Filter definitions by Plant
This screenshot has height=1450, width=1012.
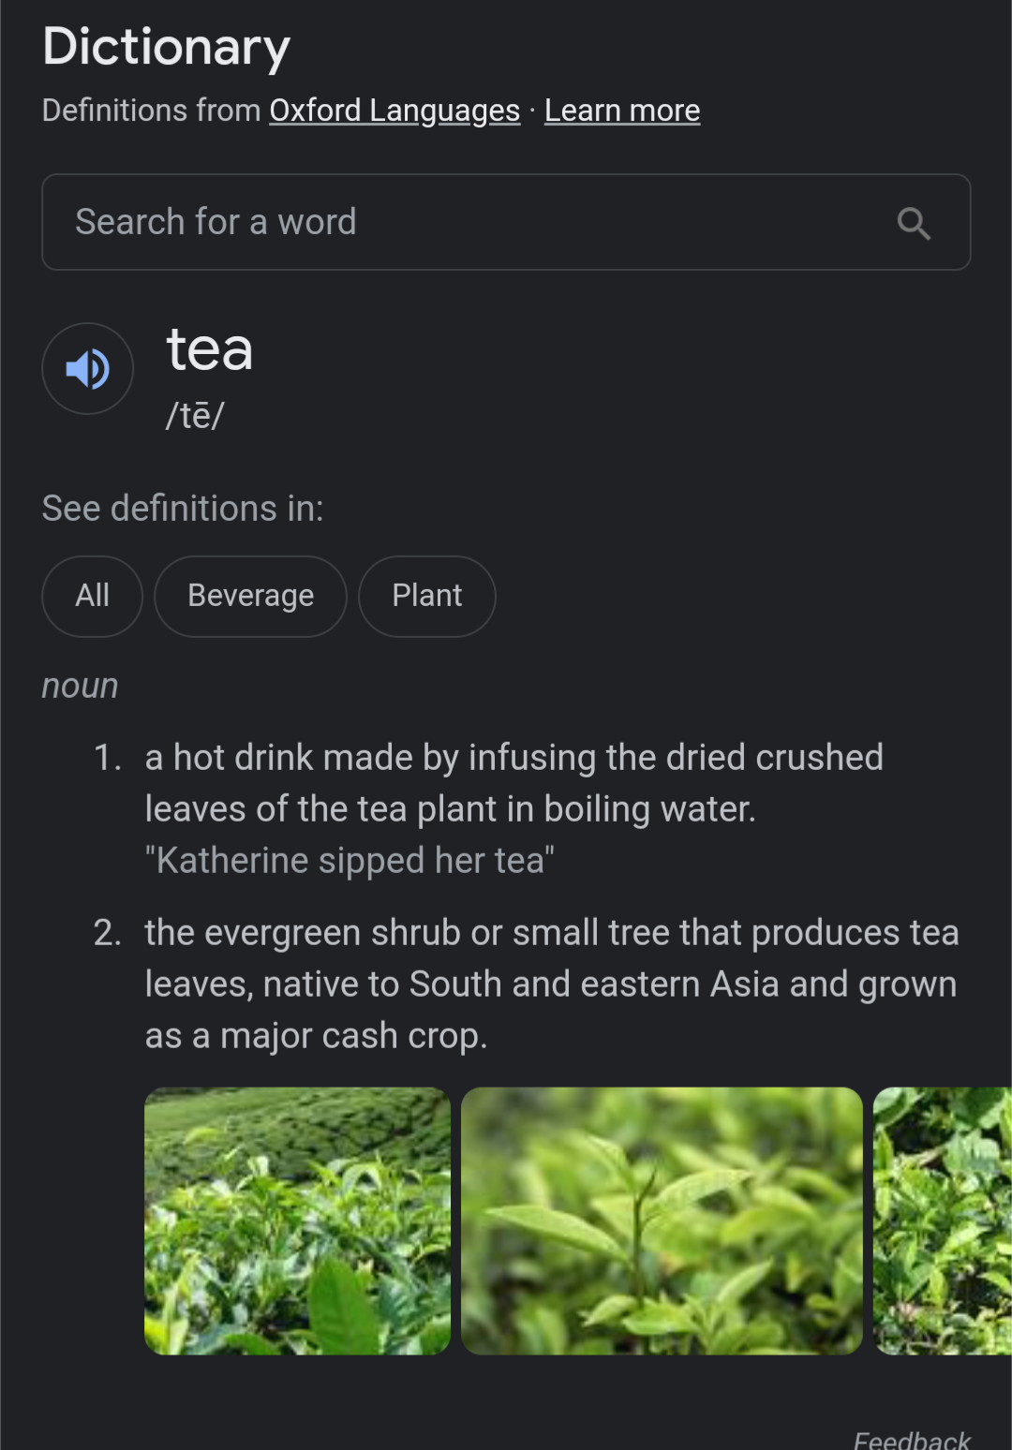426,596
